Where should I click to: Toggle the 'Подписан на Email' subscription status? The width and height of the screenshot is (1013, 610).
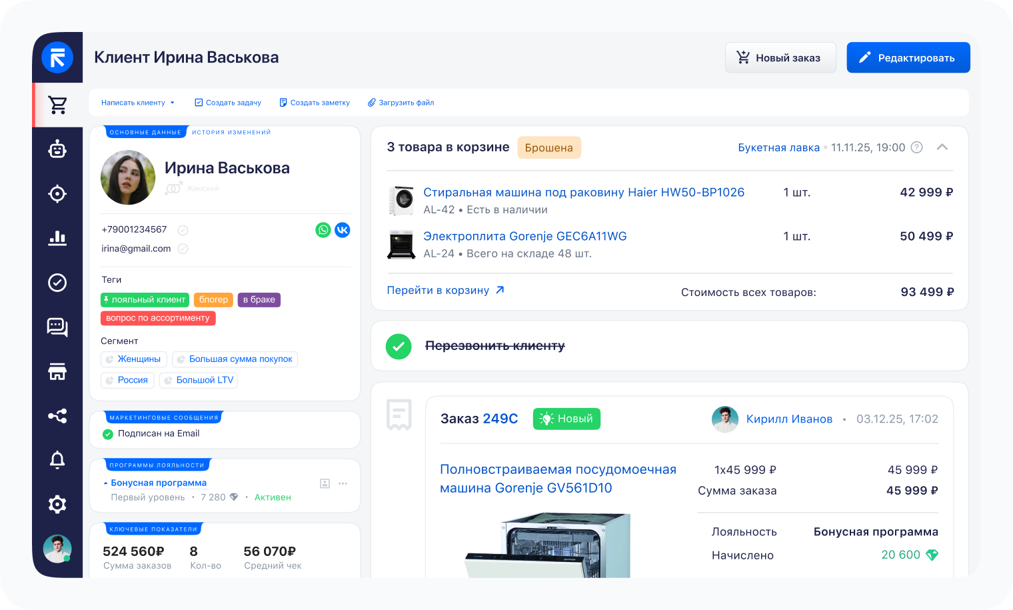tap(107, 433)
